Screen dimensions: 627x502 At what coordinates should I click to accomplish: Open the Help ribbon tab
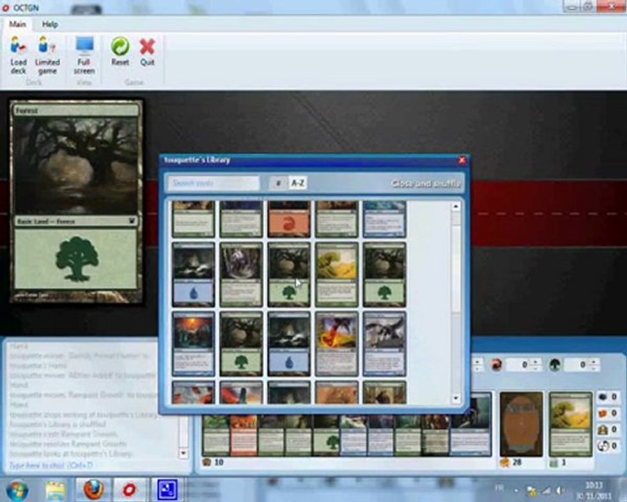coord(50,24)
